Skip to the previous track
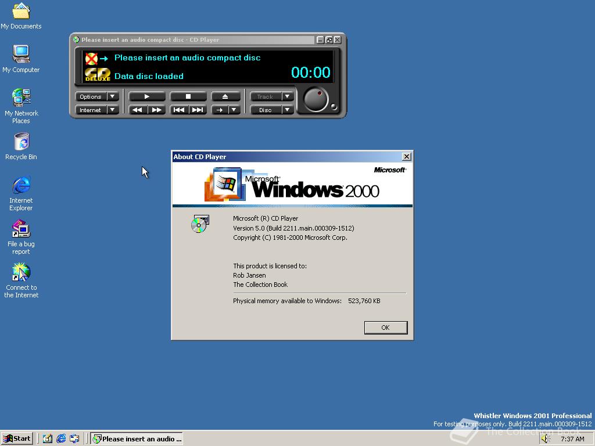The width and height of the screenshot is (595, 446). pyautogui.click(x=179, y=110)
